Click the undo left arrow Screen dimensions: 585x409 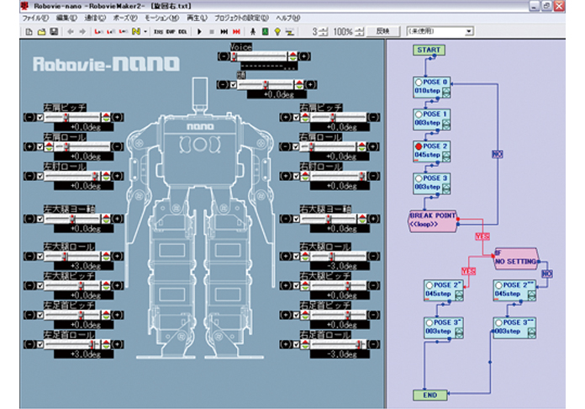click(x=70, y=32)
